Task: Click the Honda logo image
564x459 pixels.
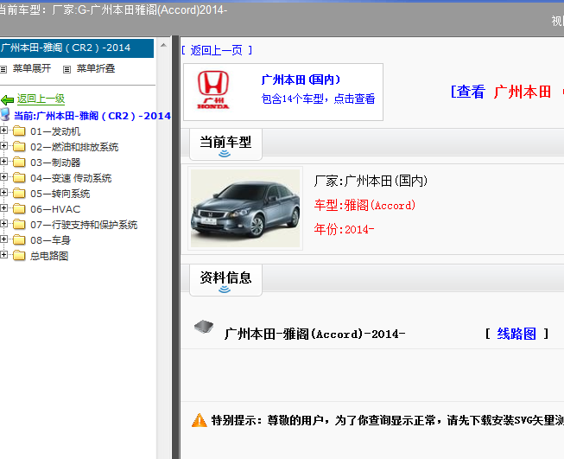Action: click(214, 91)
